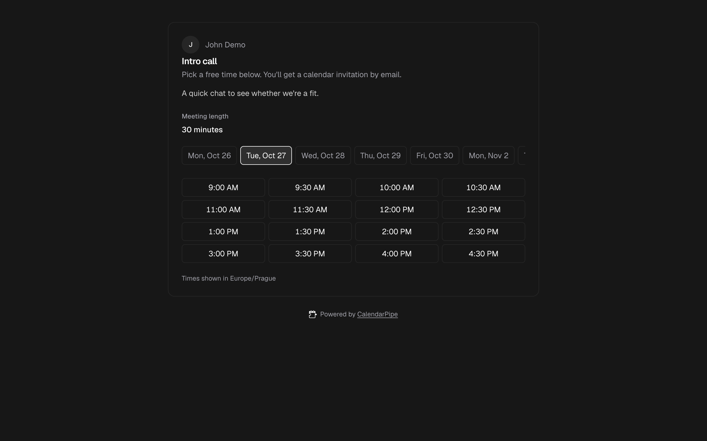Choose the Mon, Nov 2 date

489,155
